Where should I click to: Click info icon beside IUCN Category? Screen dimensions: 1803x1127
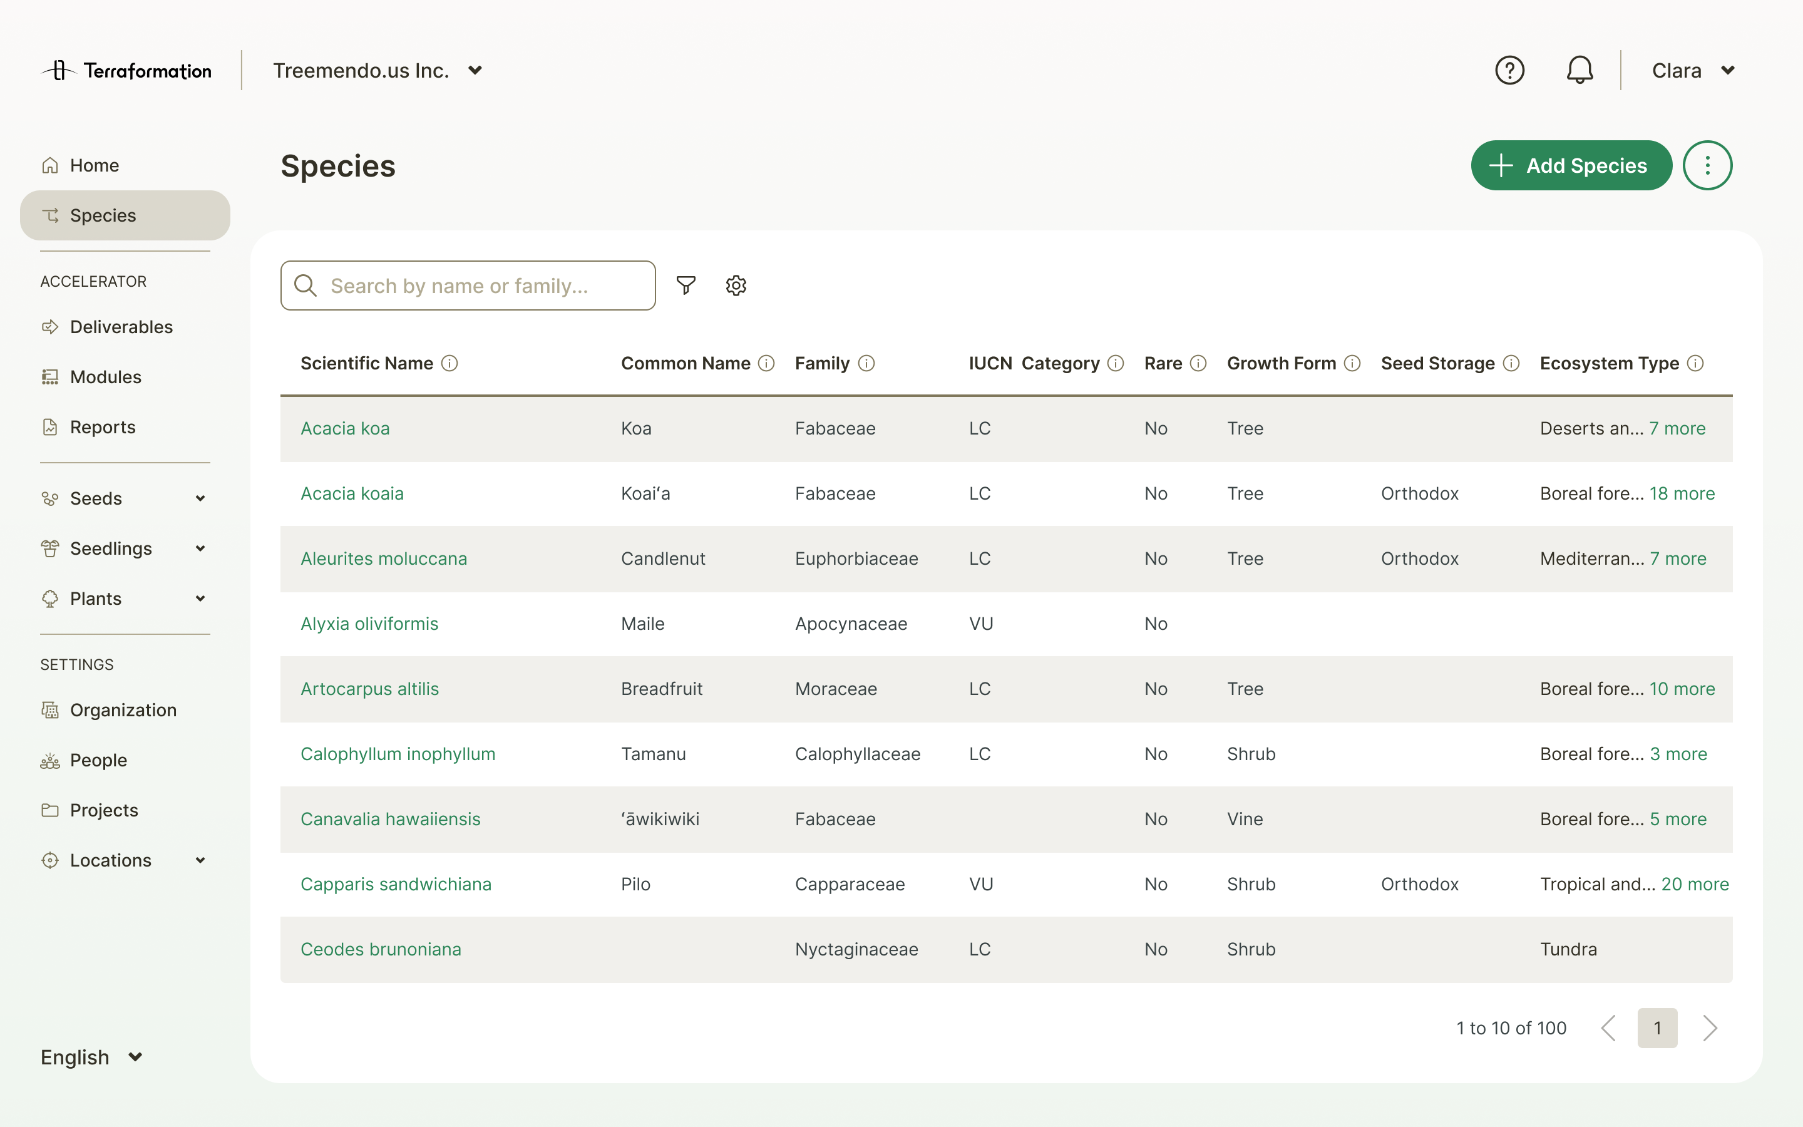[1116, 364]
